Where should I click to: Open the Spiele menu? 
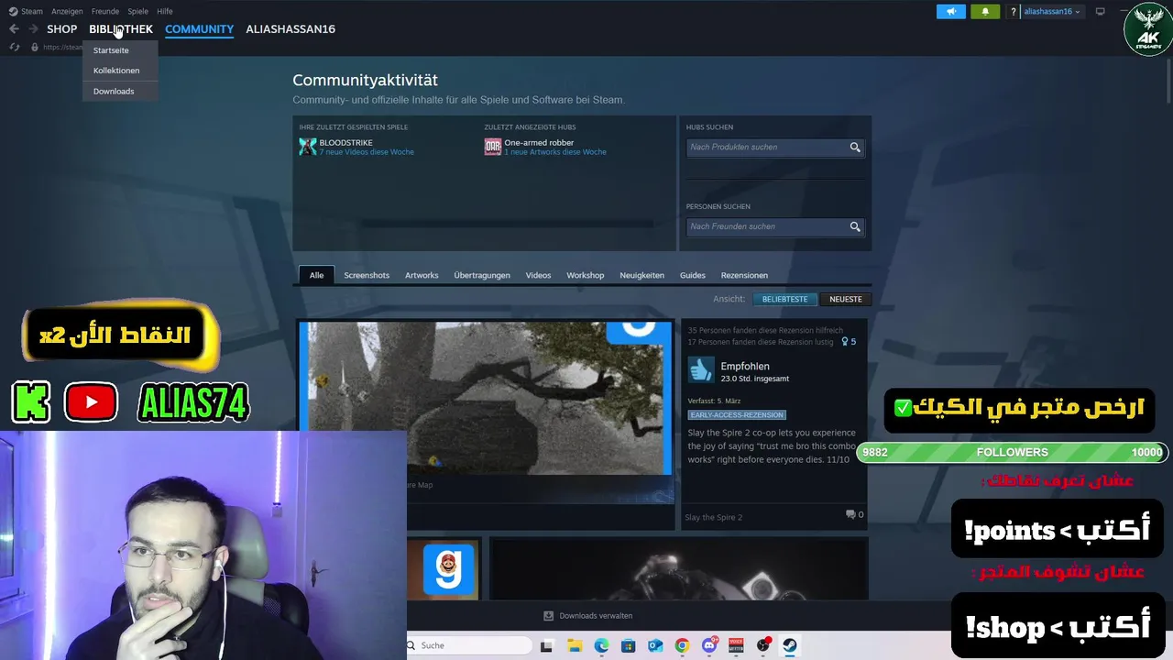point(137,11)
